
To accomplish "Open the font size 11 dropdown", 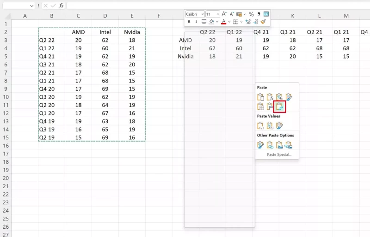I will click(x=217, y=14).
